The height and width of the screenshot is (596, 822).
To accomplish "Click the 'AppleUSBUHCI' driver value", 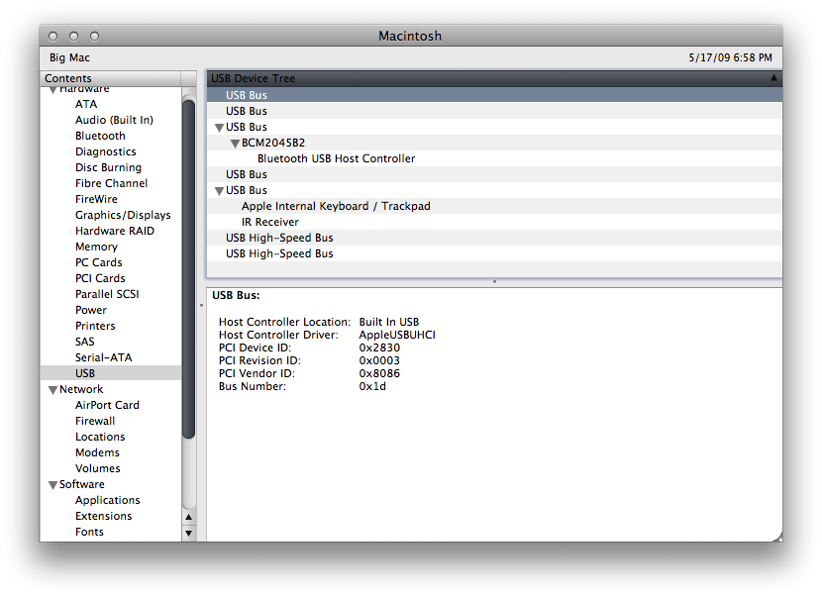I will [x=397, y=335].
